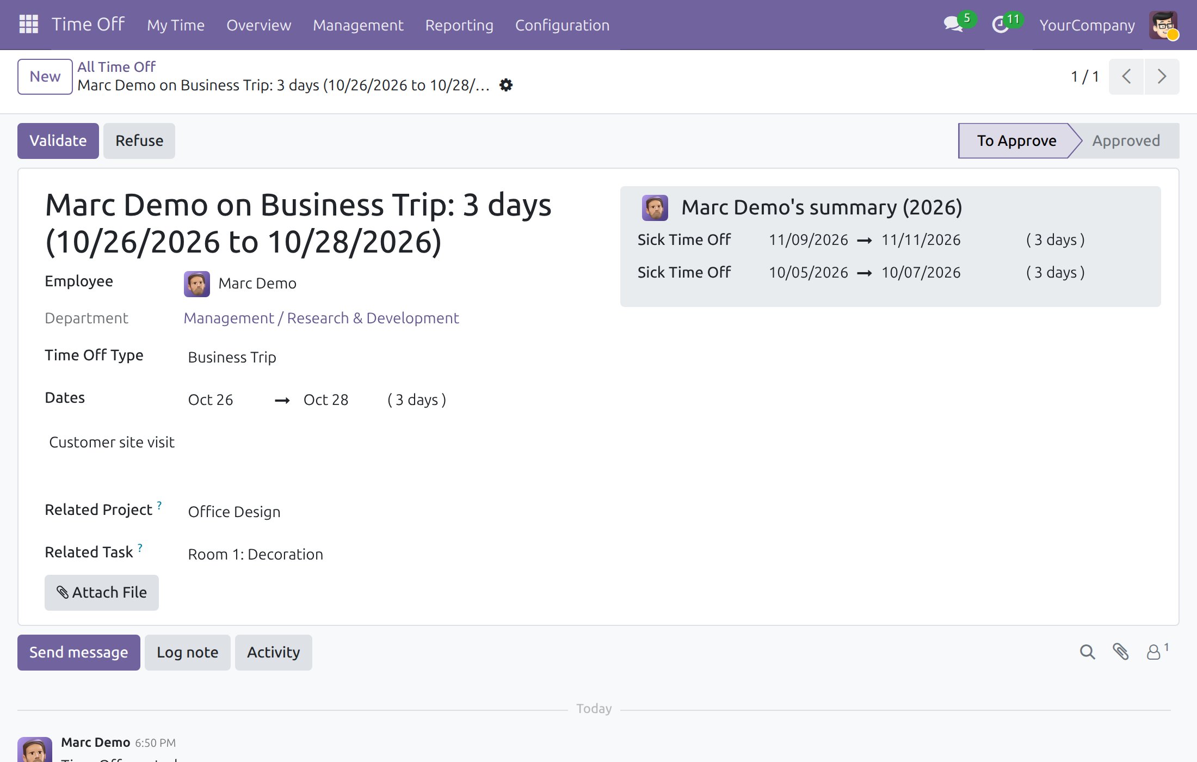Open the user avatar menu

1163,25
